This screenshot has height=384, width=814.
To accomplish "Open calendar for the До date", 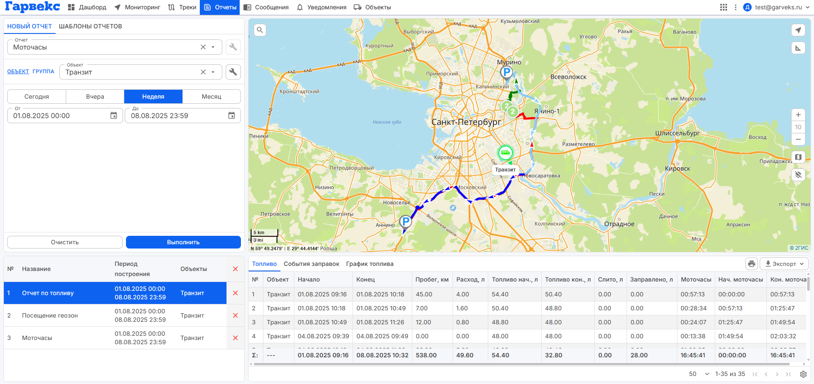I will 232,116.
